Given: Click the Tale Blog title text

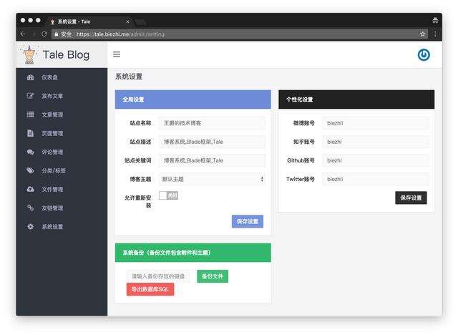Looking at the screenshot, I should pos(66,54).
